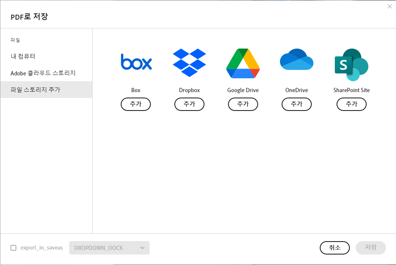Viewport: 396px width, 265px height.
Task: Close the PDF로 저장 dialog
Action: (x=390, y=7)
